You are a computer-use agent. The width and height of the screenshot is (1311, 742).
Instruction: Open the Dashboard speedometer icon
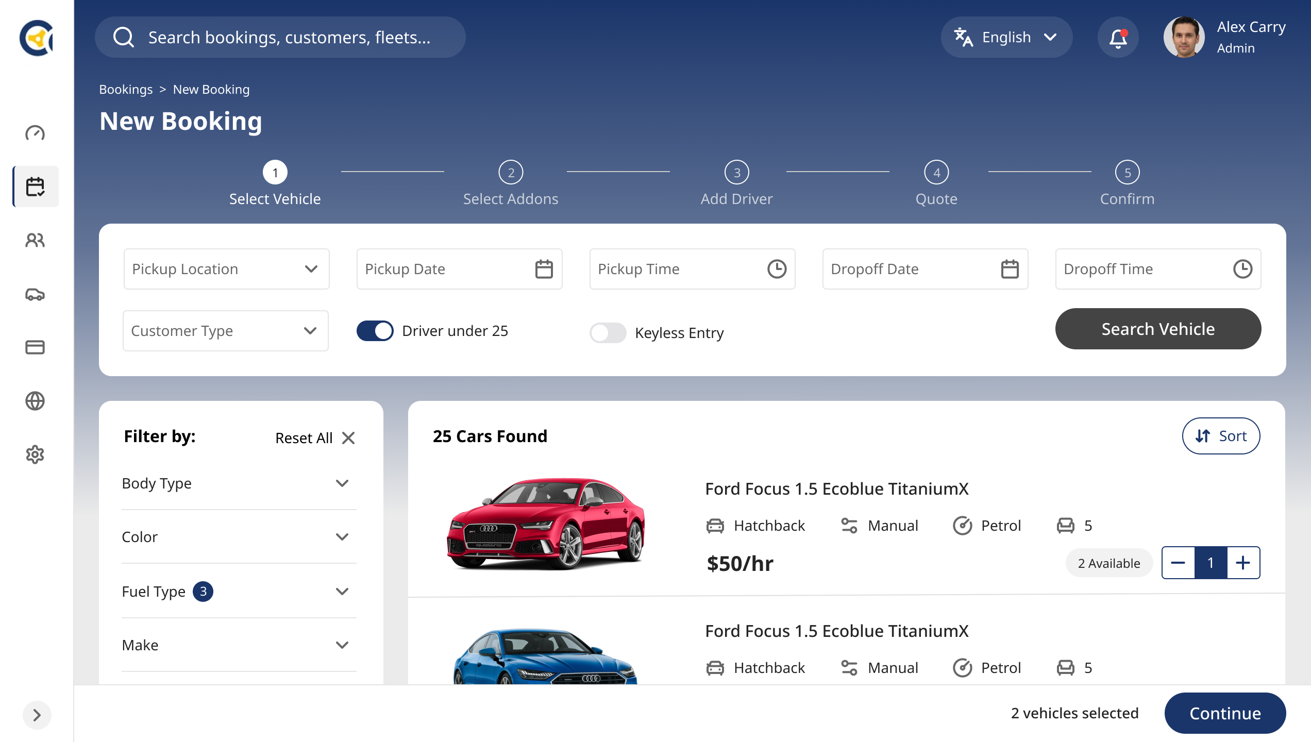tap(35, 133)
